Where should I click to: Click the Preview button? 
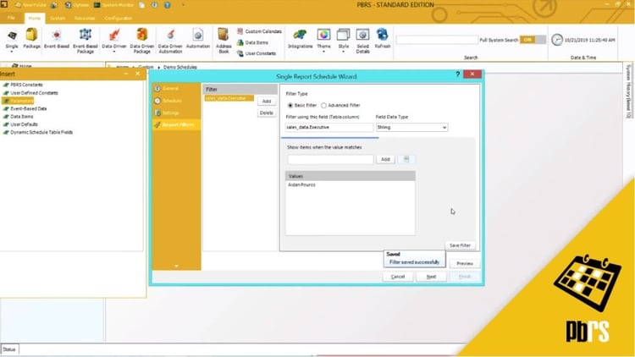click(465, 263)
